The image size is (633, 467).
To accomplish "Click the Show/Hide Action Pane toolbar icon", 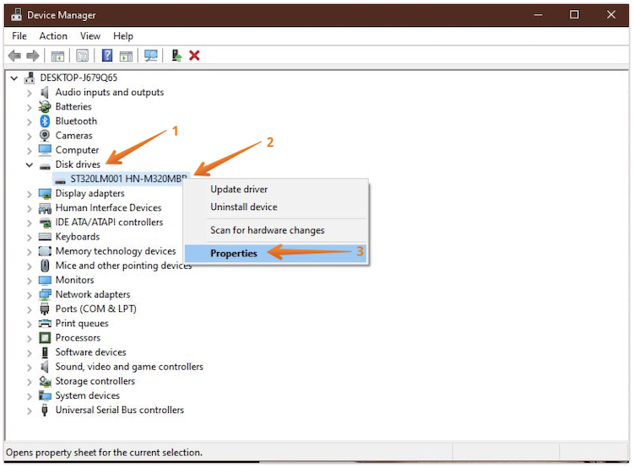I will click(x=126, y=56).
